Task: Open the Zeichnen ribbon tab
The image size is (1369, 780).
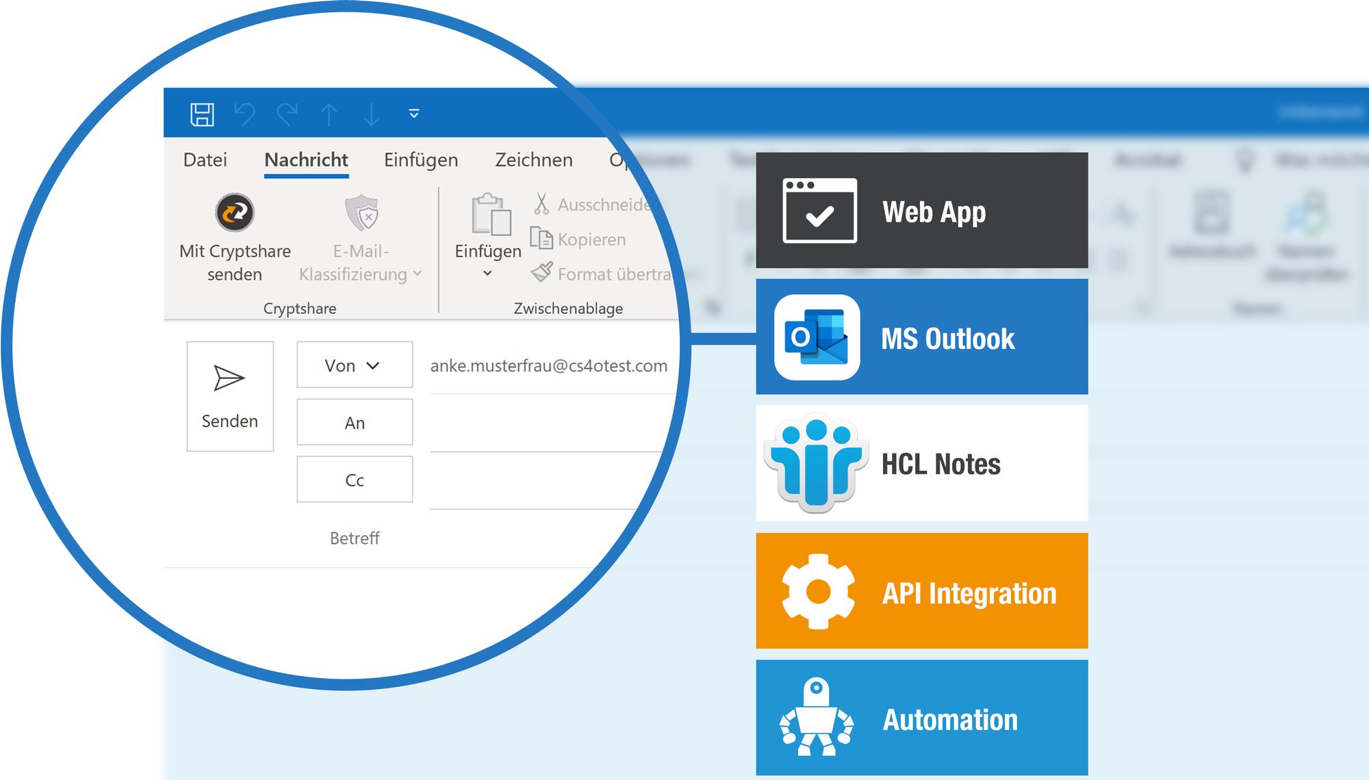Action: tap(533, 160)
